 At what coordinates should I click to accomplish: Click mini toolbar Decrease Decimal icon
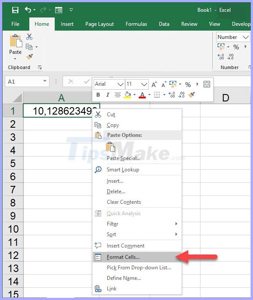(x=181, y=95)
